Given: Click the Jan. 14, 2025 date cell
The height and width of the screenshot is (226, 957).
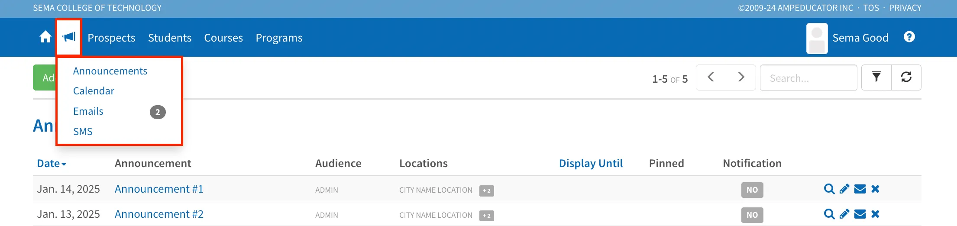Looking at the screenshot, I should click(68, 189).
